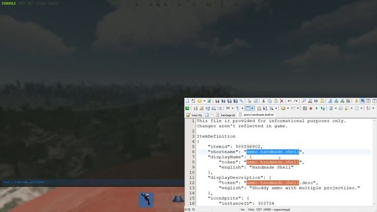Open the dropdown arrow next to the pilcrow
The image size is (377, 212).
[x=242, y=108]
